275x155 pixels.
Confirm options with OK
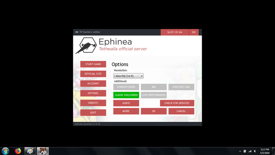coord(154,111)
